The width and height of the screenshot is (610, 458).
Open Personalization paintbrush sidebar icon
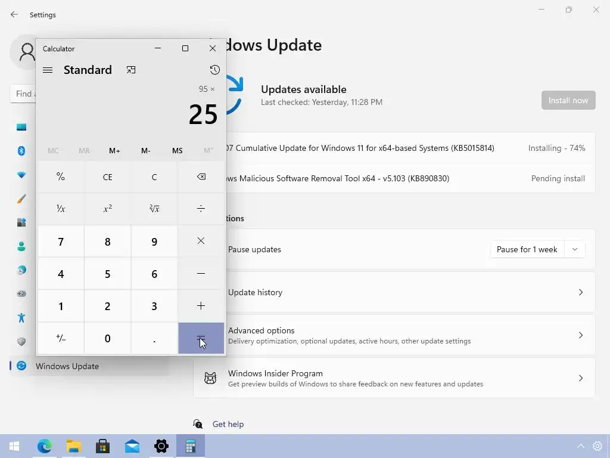[21, 199]
